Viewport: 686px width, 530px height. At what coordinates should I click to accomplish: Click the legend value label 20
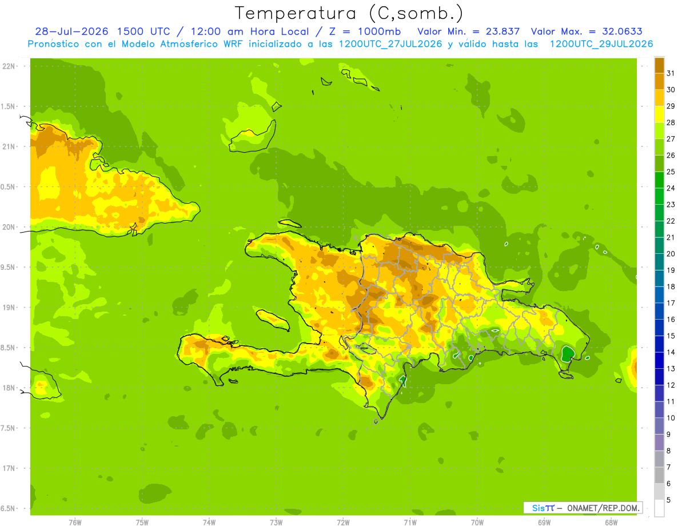[x=671, y=254]
